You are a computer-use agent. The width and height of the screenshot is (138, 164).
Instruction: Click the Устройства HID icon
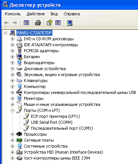pos(19,152)
